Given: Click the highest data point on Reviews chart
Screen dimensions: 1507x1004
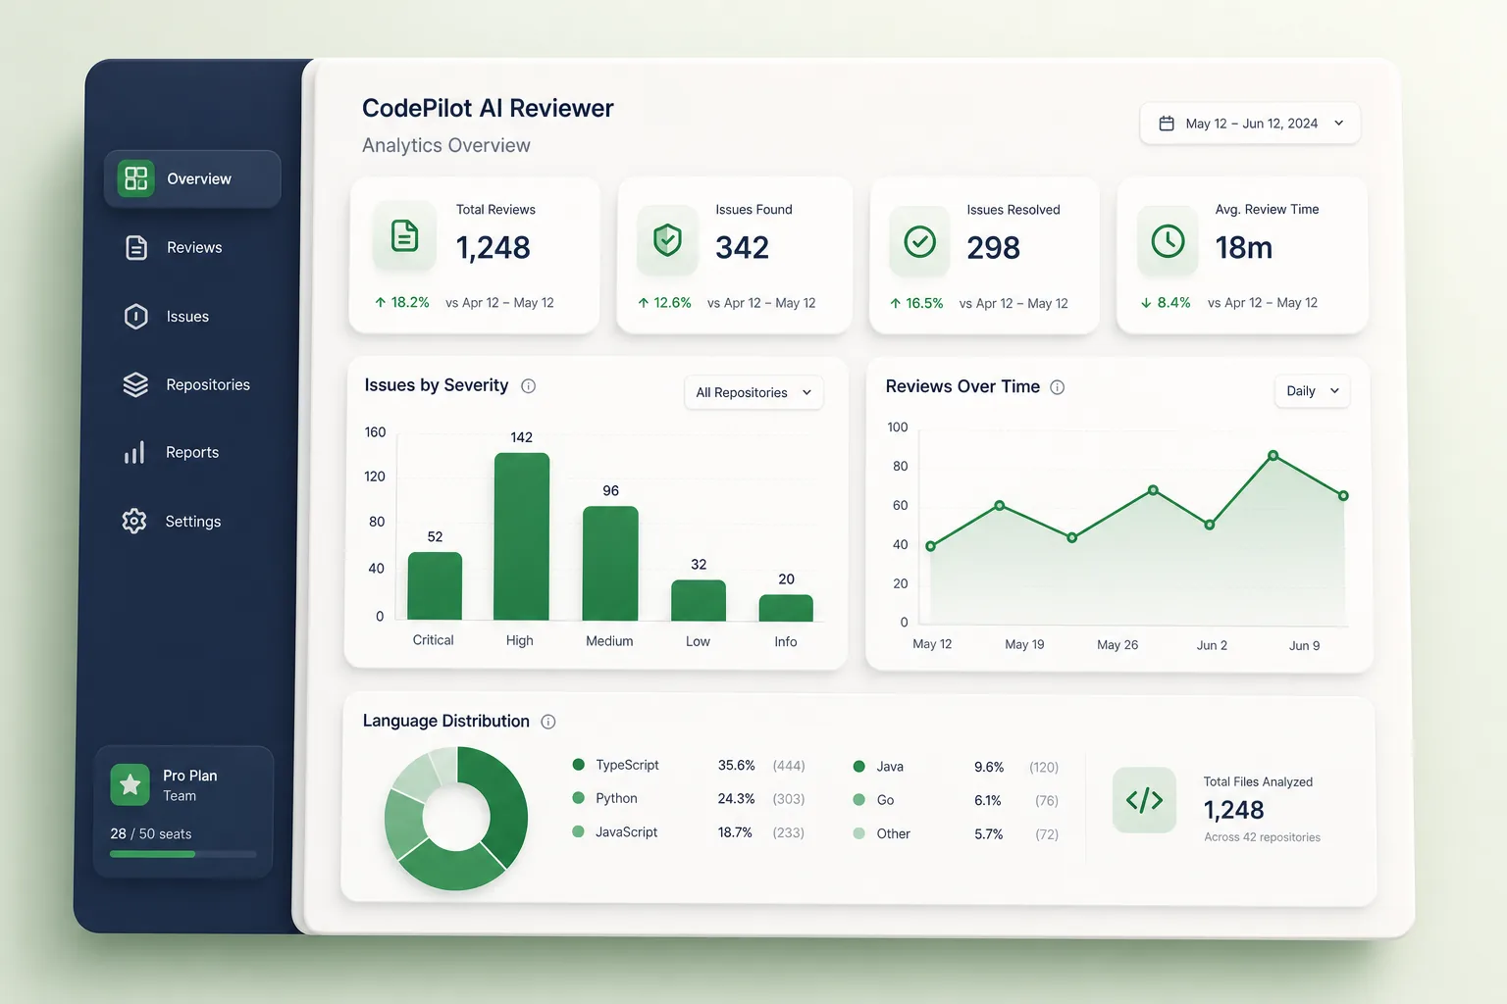Looking at the screenshot, I should (1273, 456).
